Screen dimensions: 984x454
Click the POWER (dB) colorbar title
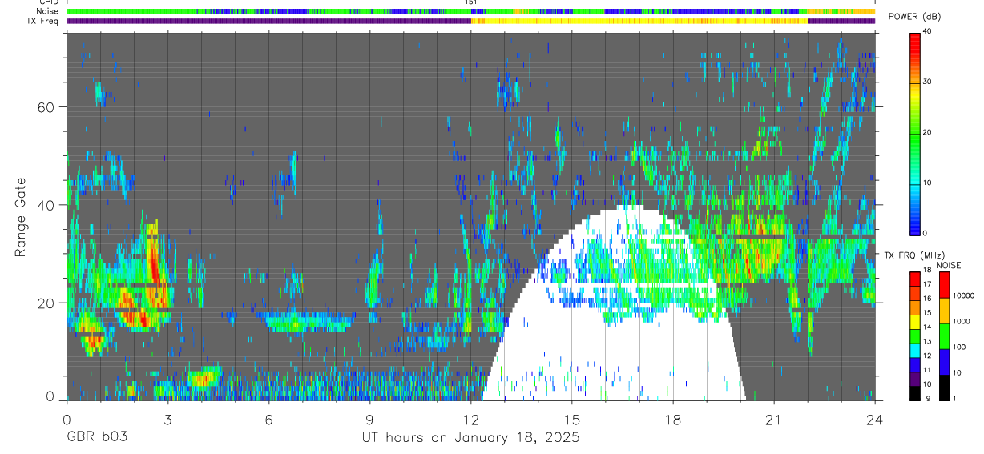915,17
